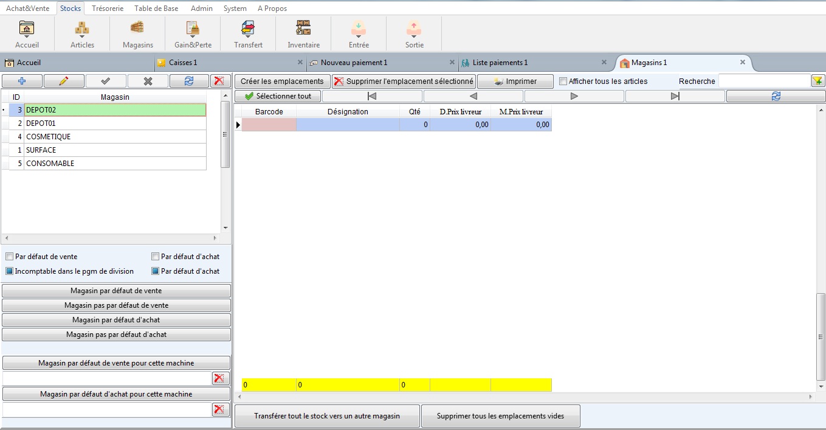Open the Trésorerie menu
This screenshot has width=826, height=430.
(108, 9)
